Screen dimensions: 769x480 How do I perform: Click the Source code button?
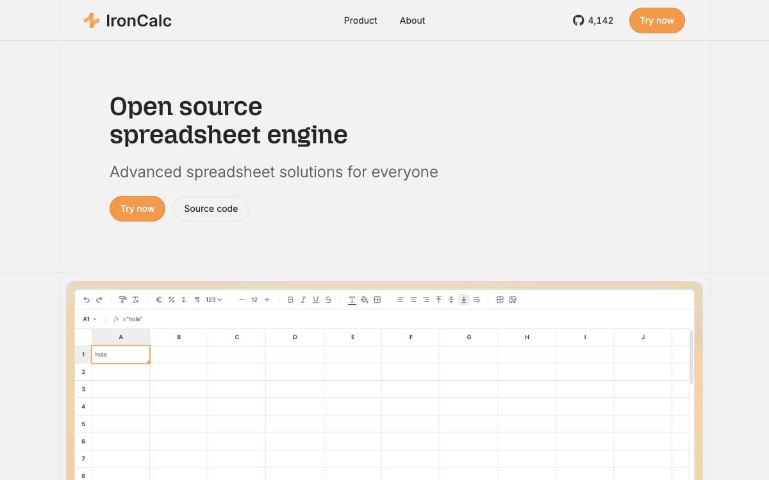211,209
